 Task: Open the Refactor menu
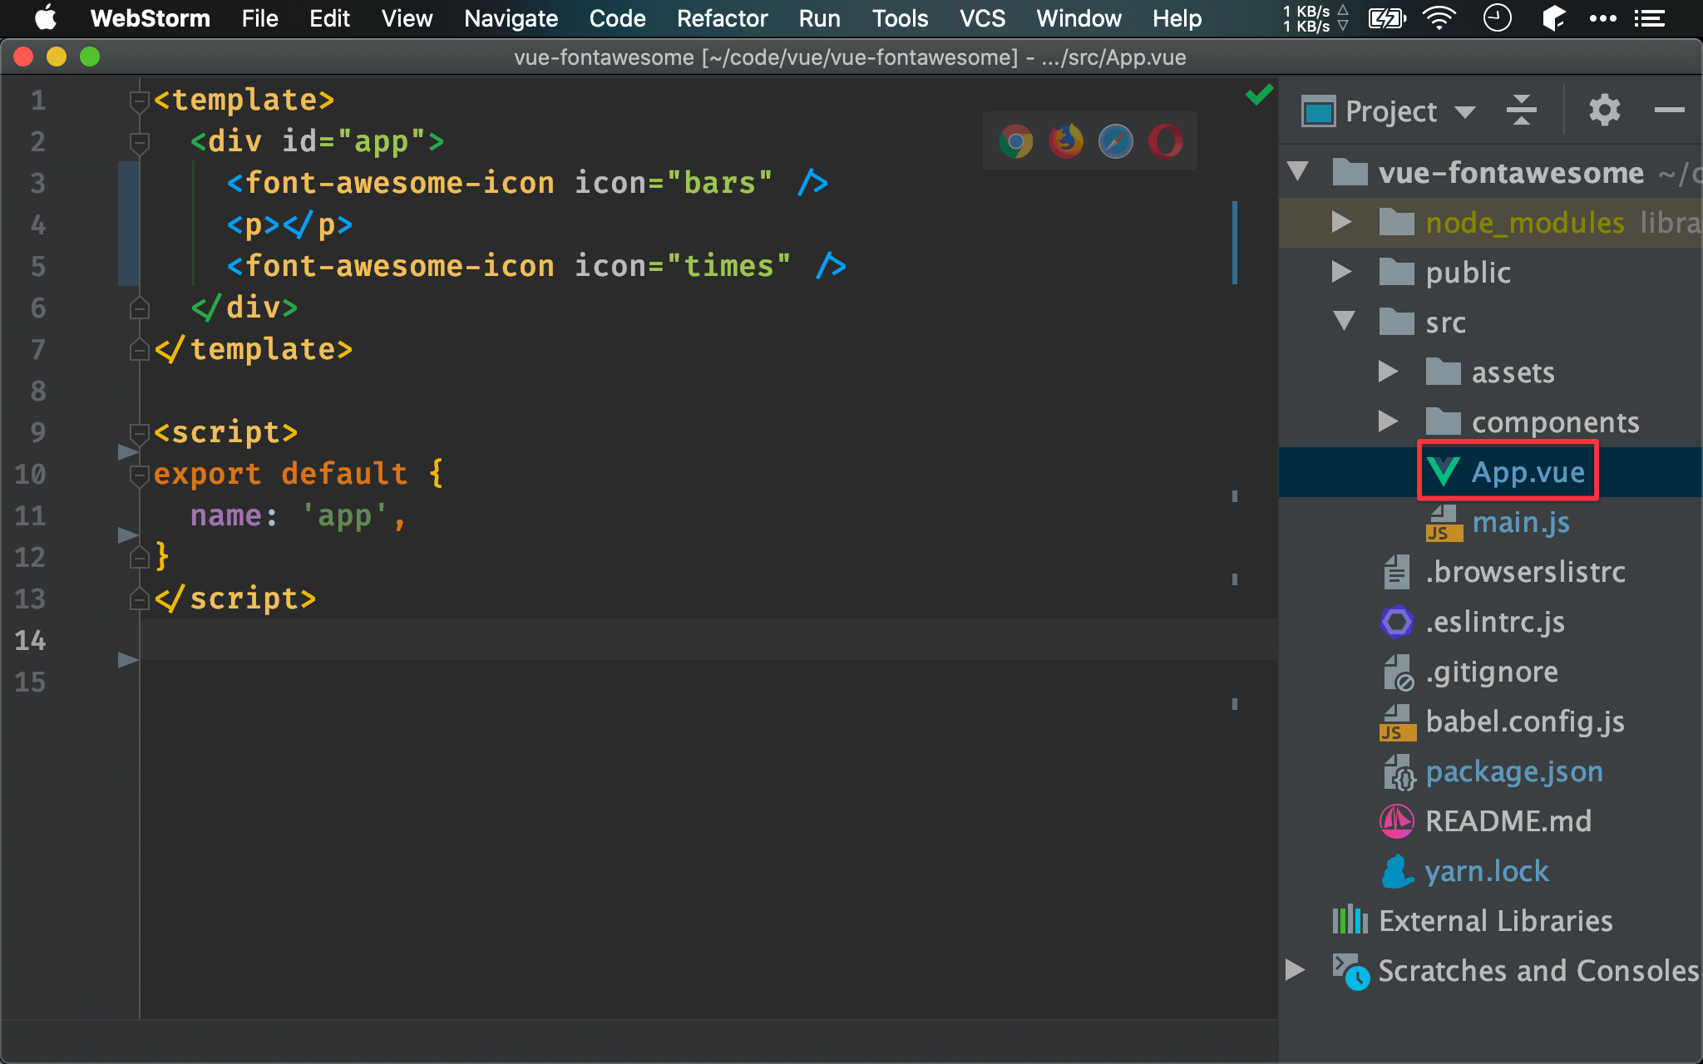pos(722,18)
